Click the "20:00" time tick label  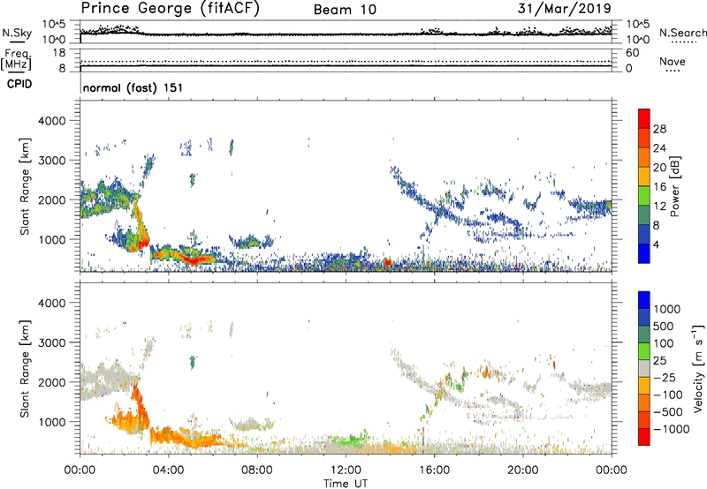(522, 470)
